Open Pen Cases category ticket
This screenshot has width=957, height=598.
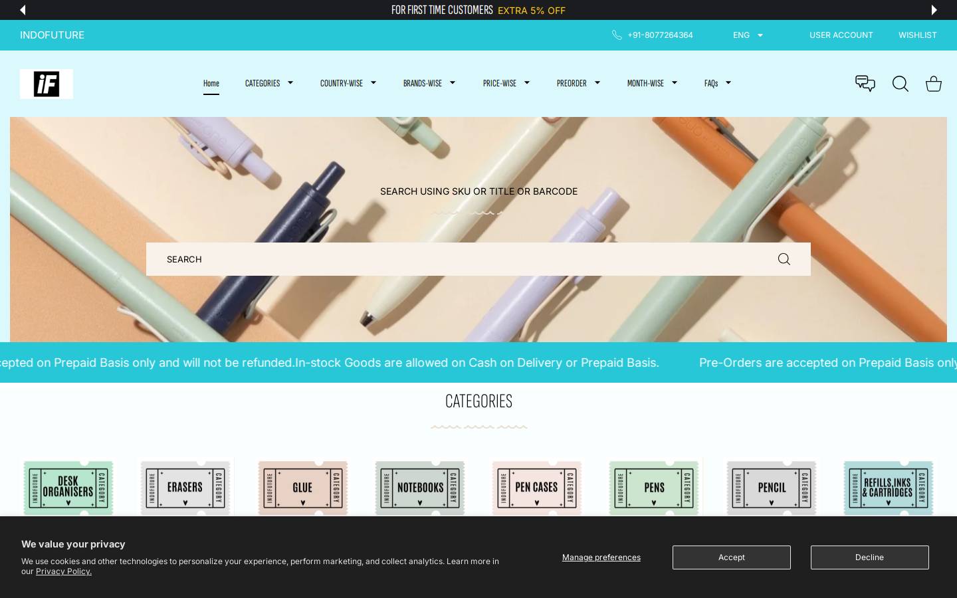pyautogui.click(x=537, y=488)
